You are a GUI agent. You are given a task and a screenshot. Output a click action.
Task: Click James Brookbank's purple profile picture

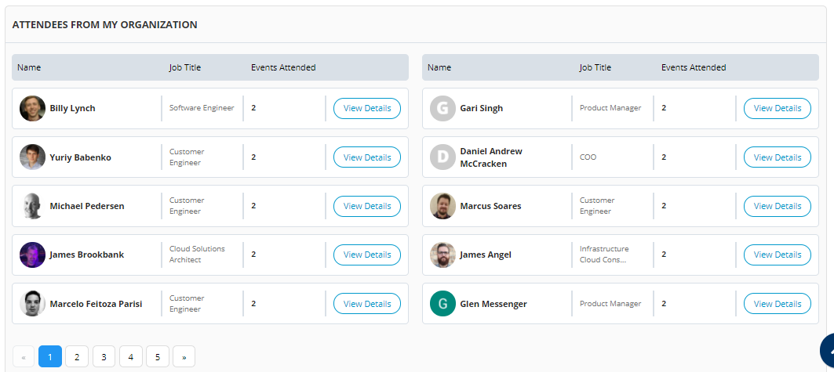(32, 255)
